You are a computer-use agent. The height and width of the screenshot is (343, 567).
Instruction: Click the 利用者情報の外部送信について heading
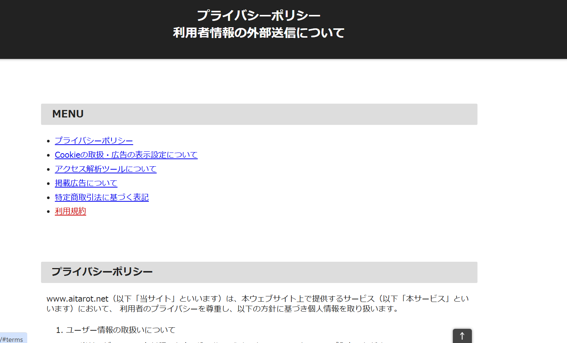(259, 32)
